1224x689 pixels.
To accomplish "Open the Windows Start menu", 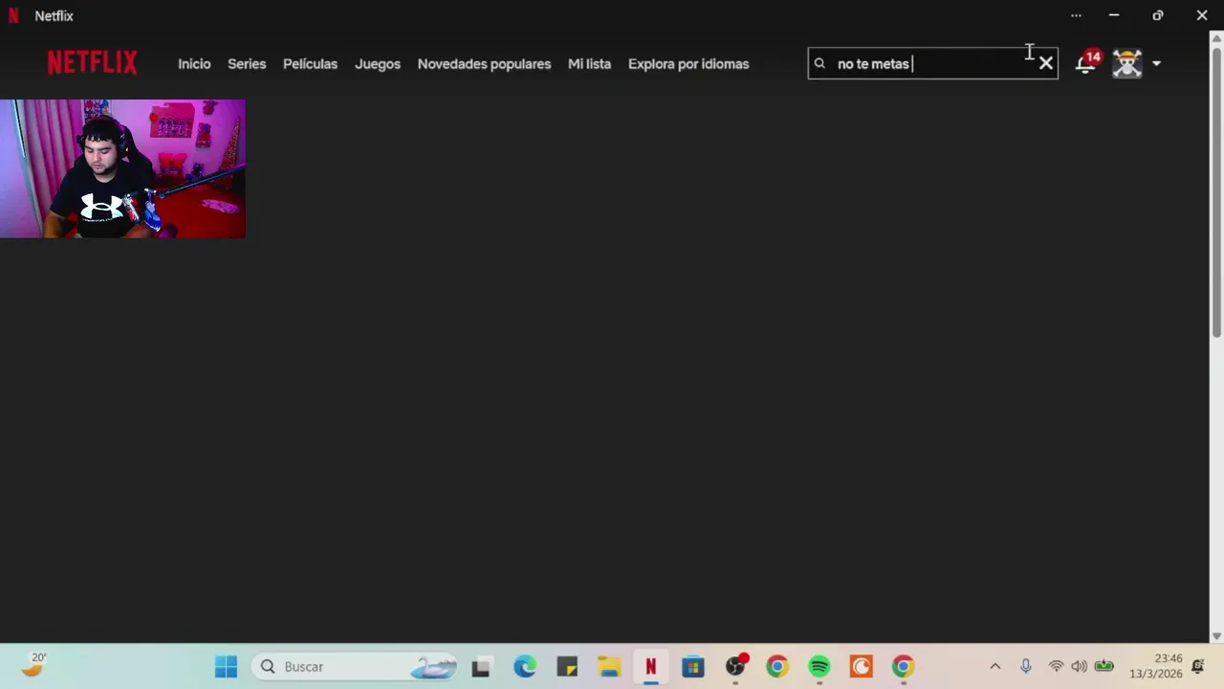I will tap(226, 667).
